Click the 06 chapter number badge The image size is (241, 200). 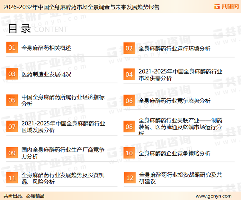(x=129, y=101)
